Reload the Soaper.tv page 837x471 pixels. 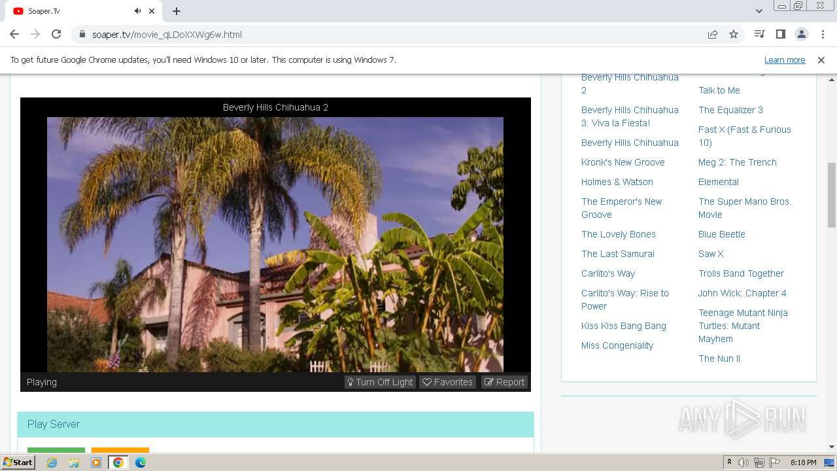point(56,34)
